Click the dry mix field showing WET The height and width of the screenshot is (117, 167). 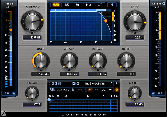32,104
